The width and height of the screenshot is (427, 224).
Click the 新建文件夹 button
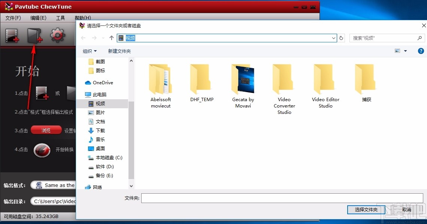click(x=119, y=51)
